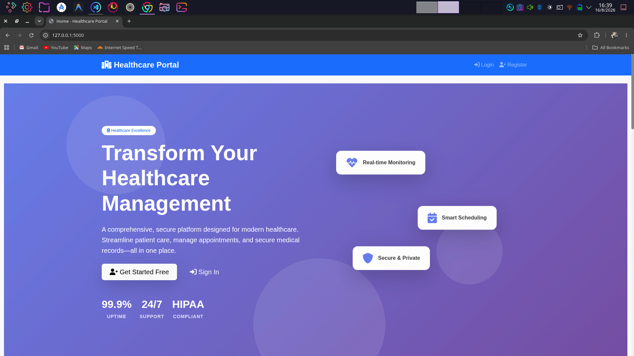Open the file manager folder icon in panel

pyautogui.click(x=44, y=7)
